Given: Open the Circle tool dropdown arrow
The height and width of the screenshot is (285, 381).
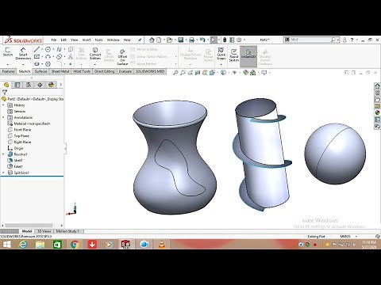Looking at the screenshot, I should (53, 49).
